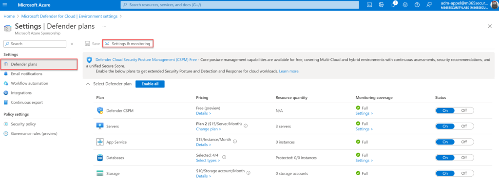This screenshot has height=181, width=499.
Task: Click the Continuous export sidebar icon
Action: point(6,102)
